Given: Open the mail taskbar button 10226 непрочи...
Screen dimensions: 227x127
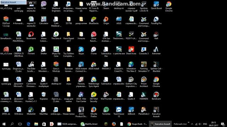Looking at the screenshot, I should click(67, 124).
